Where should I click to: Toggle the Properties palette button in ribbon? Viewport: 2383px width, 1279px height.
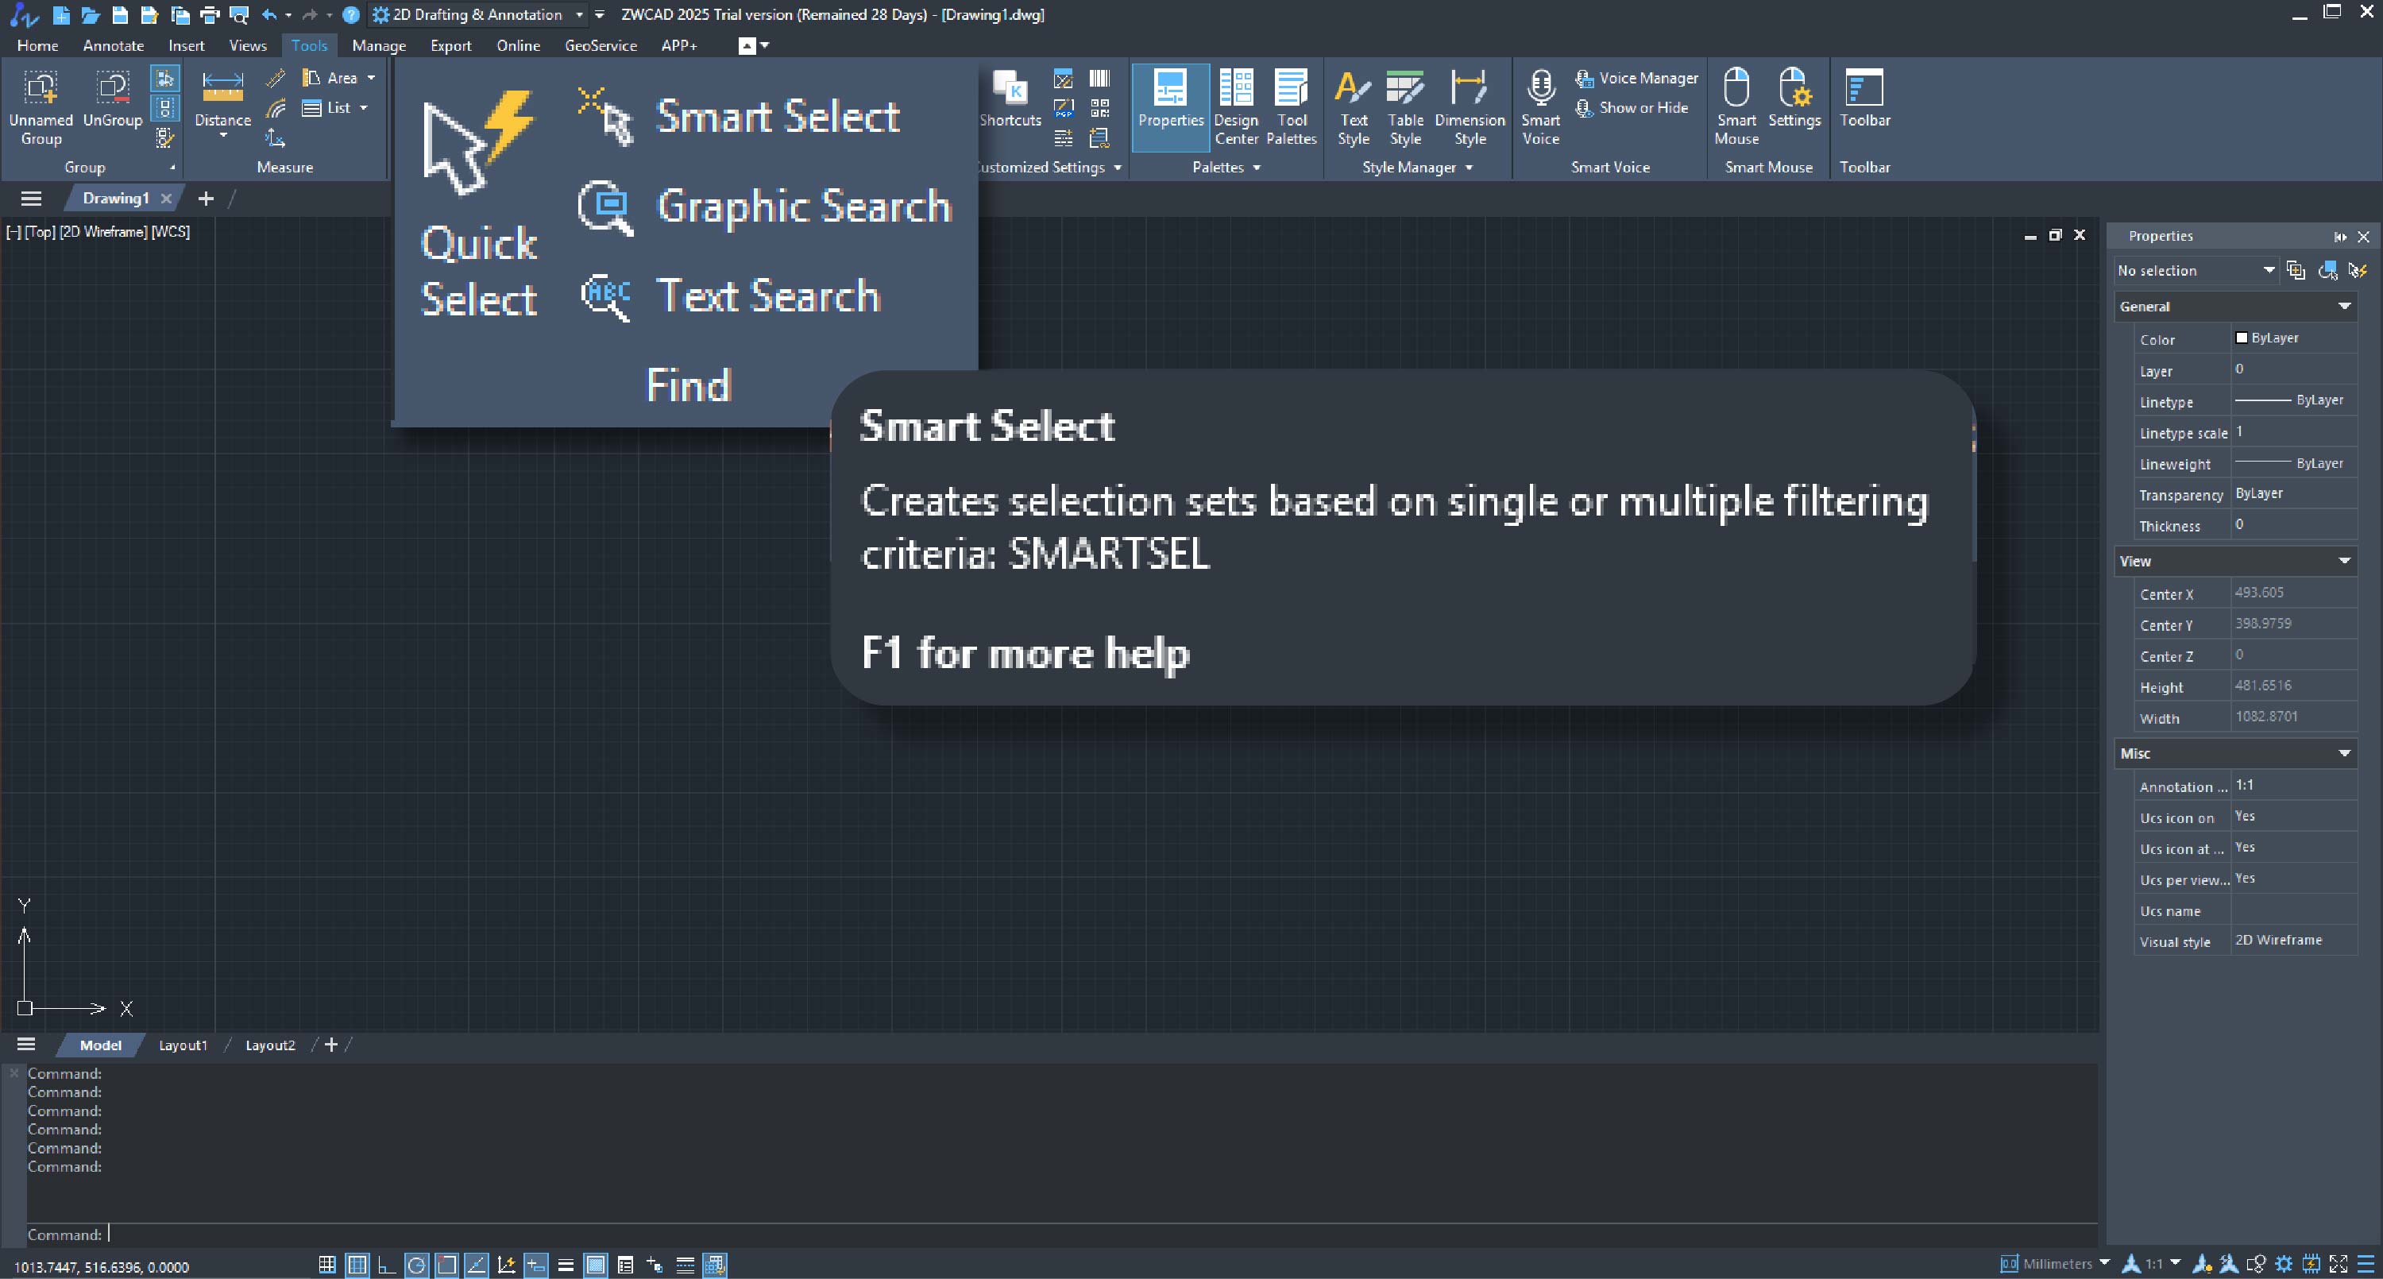(1170, 107)
